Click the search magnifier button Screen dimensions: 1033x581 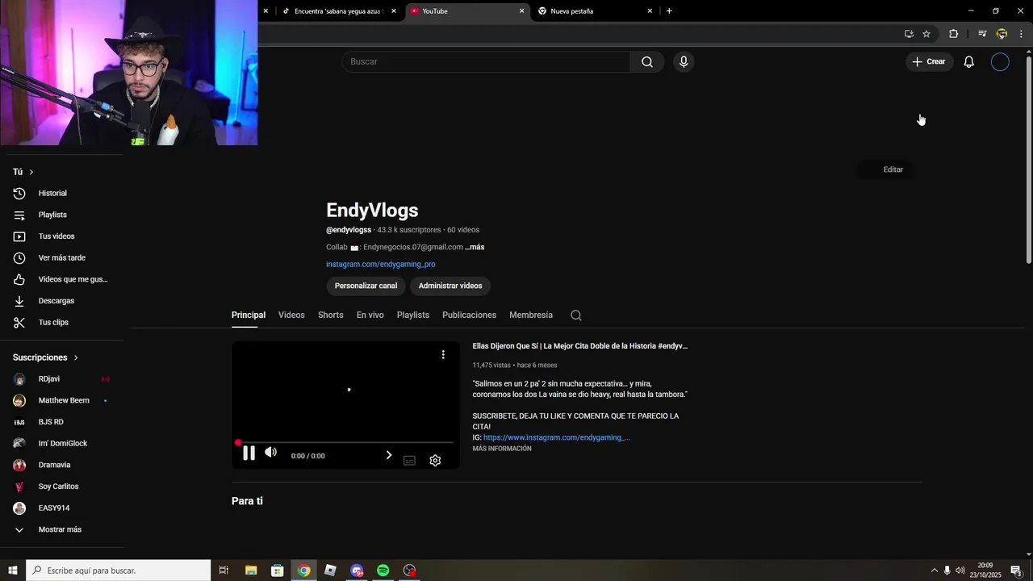[647, 62]
